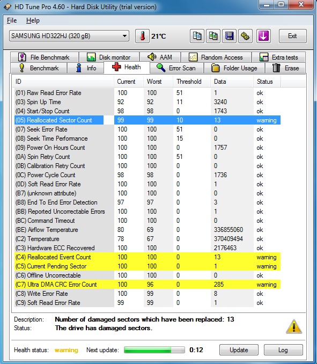
Task: Sort by the Threshold column header
Action: [192, 82]
